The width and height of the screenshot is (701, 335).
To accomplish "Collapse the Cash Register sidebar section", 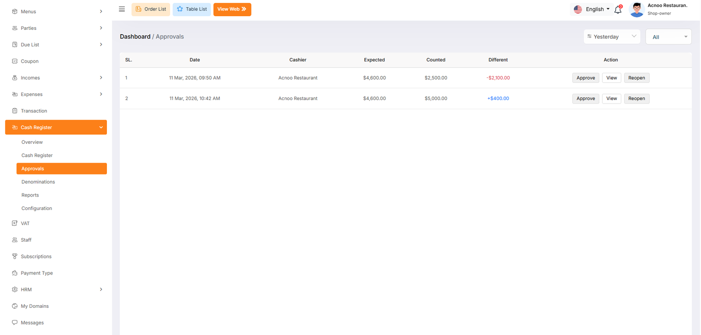I will pyautogui.click(x=101, y=128).
